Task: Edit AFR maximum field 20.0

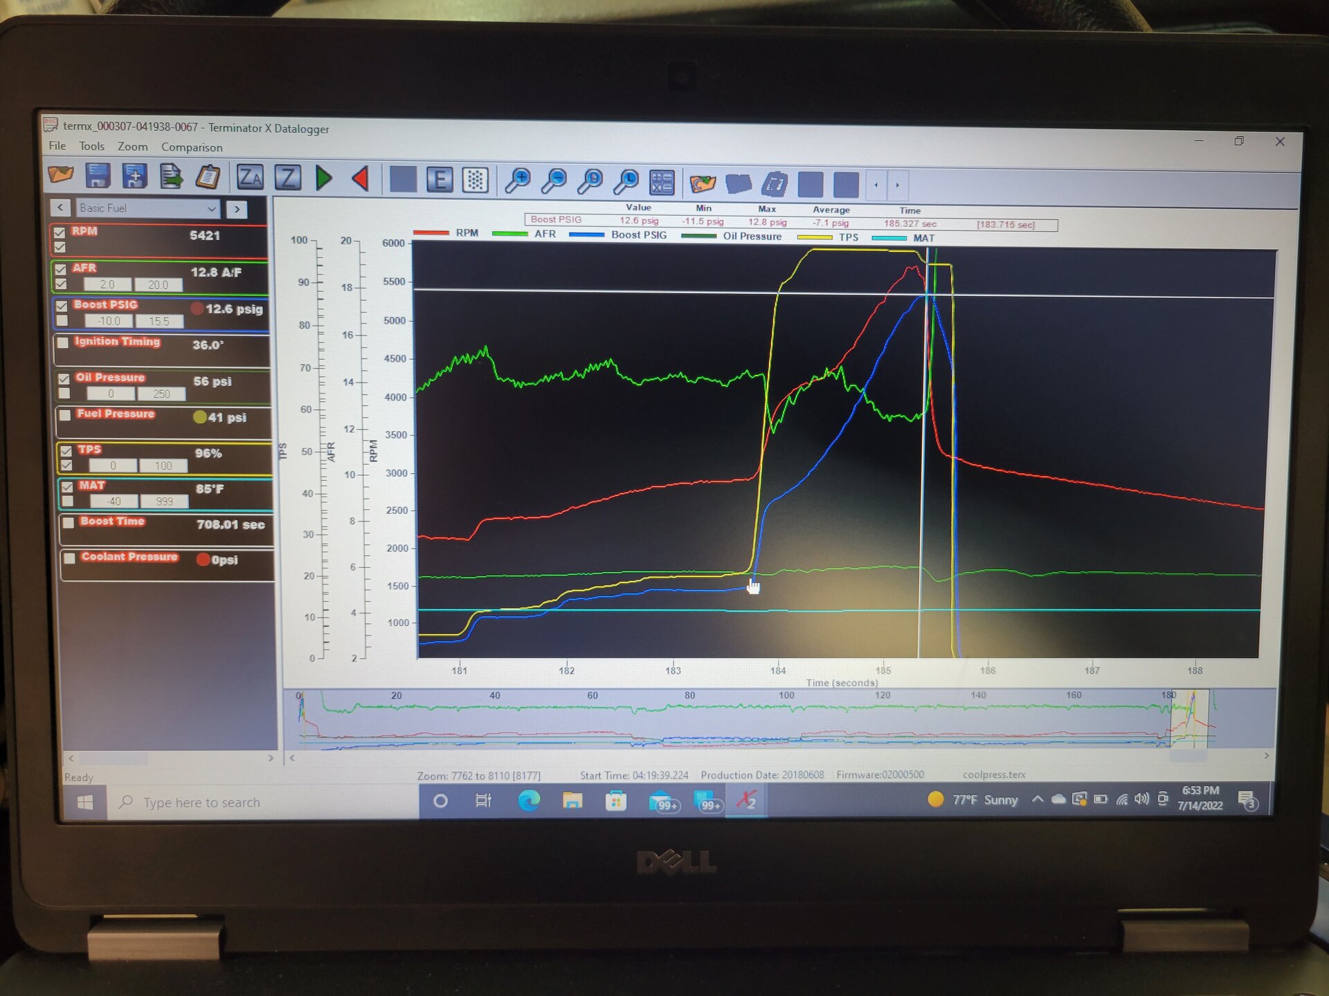Action: point(159,285)
